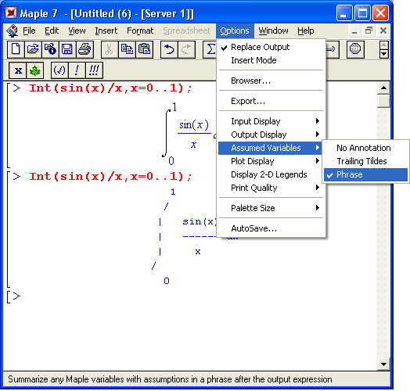
Task: Expand the Print Quality submenu
Action: [271, 188]
